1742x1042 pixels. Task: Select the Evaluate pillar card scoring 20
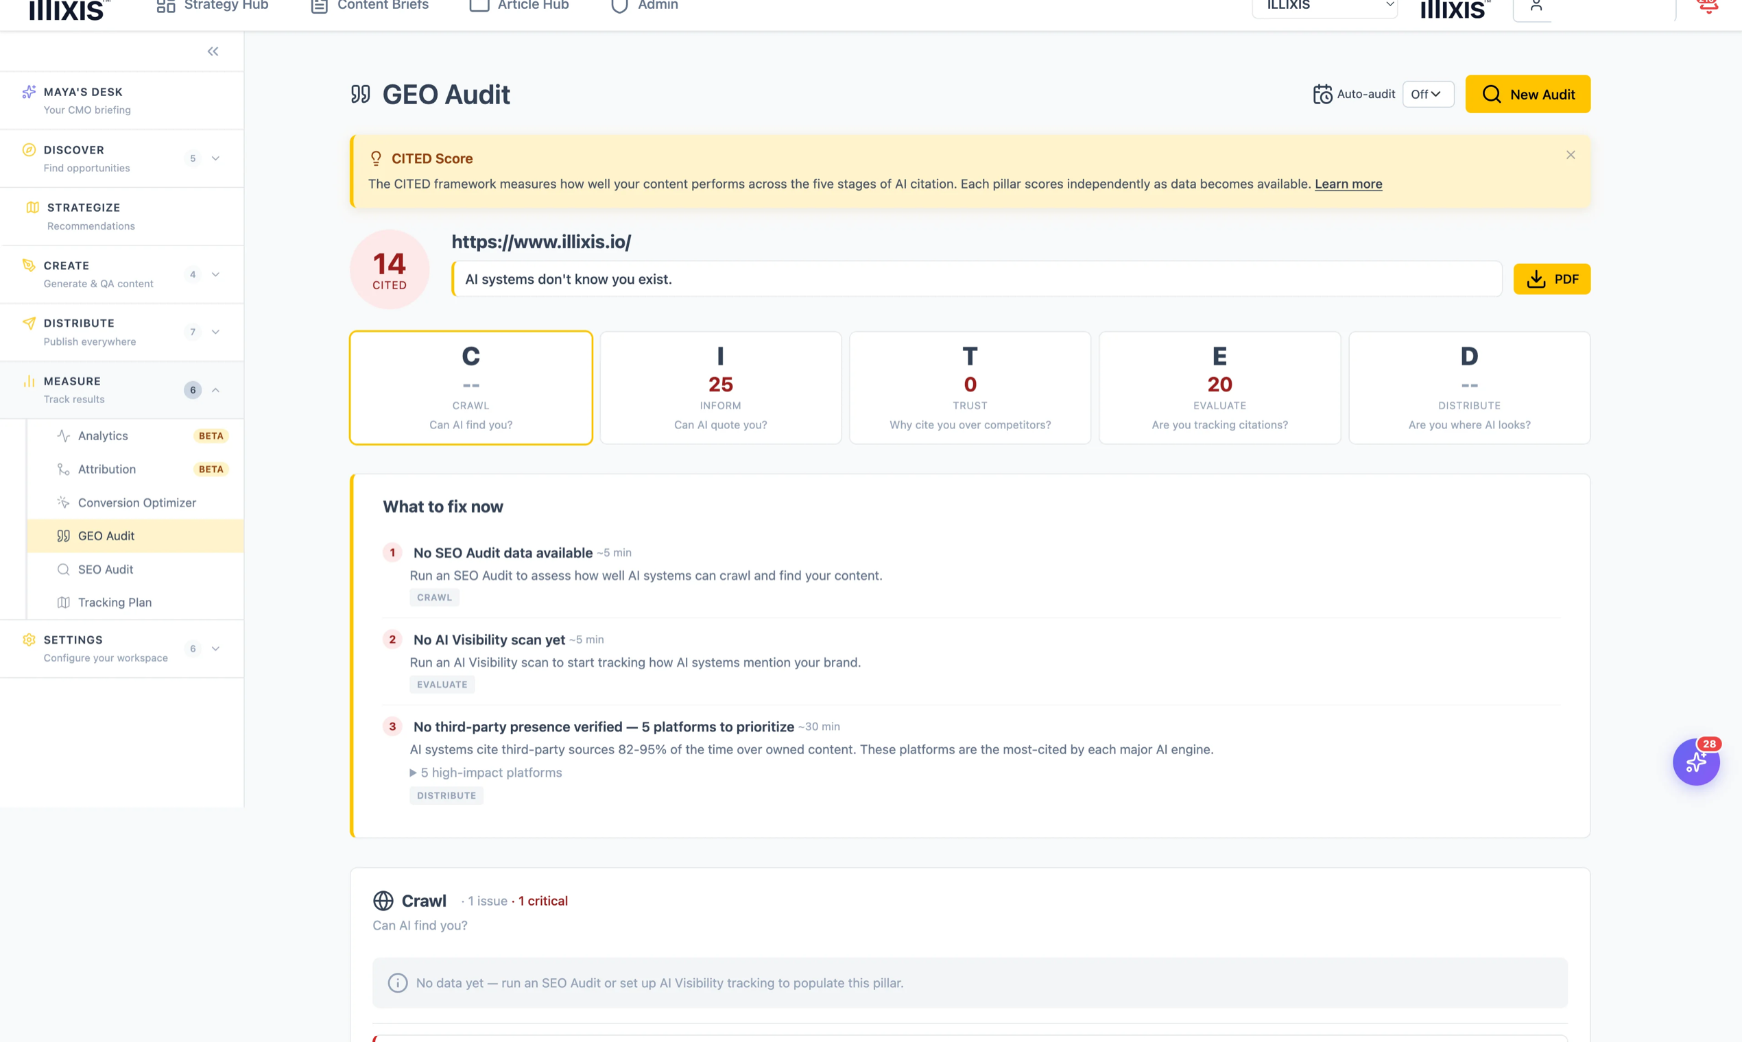click(x=1219, y=387)
